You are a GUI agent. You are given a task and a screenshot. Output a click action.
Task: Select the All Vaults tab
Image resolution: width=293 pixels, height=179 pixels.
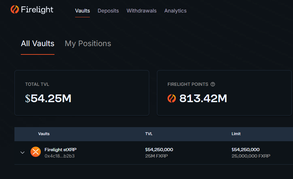pyautogui.click(x=38, y=44)
